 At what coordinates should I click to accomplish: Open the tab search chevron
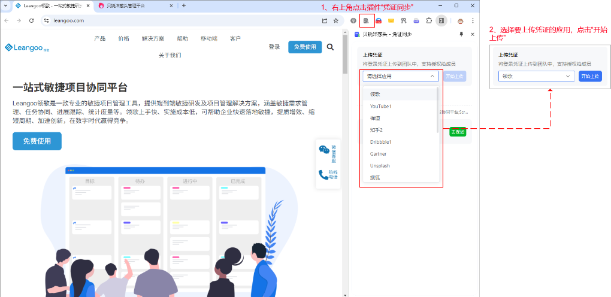[5, 6]
